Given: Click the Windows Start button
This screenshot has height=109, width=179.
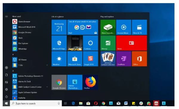Looking at the screenshot, I should point(6,103).
